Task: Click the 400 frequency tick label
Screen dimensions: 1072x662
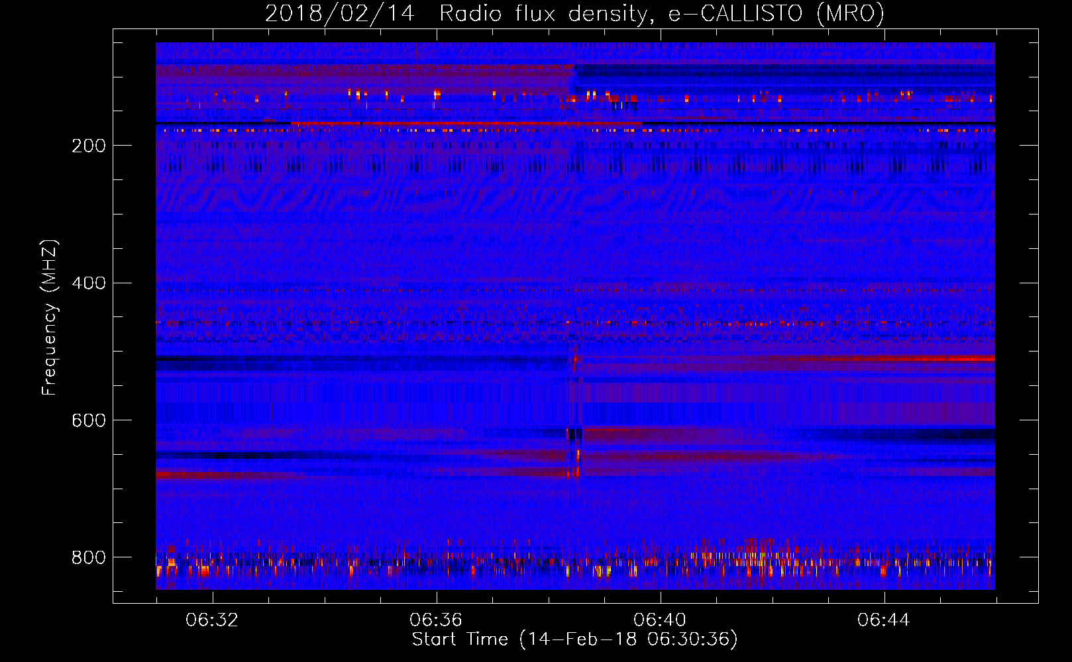Action: pos(89,283)
